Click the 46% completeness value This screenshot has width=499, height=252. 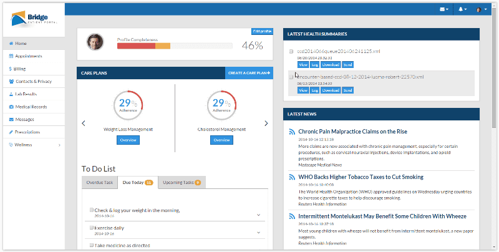[x=253, y=46]
